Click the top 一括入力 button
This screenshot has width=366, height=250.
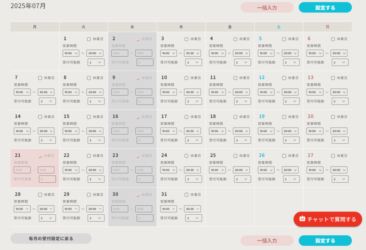pyautogui.click(x=267, y=7)
